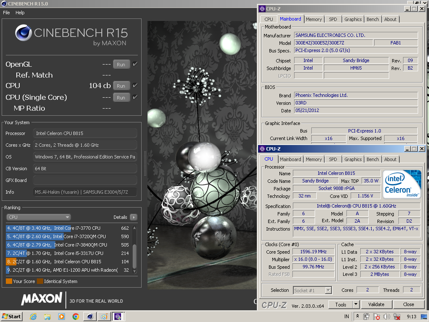429x322 pixels.
Task: Select ranking row AMD E1-1200 APU
Action: pyautogui.click(x=67, y=270)
